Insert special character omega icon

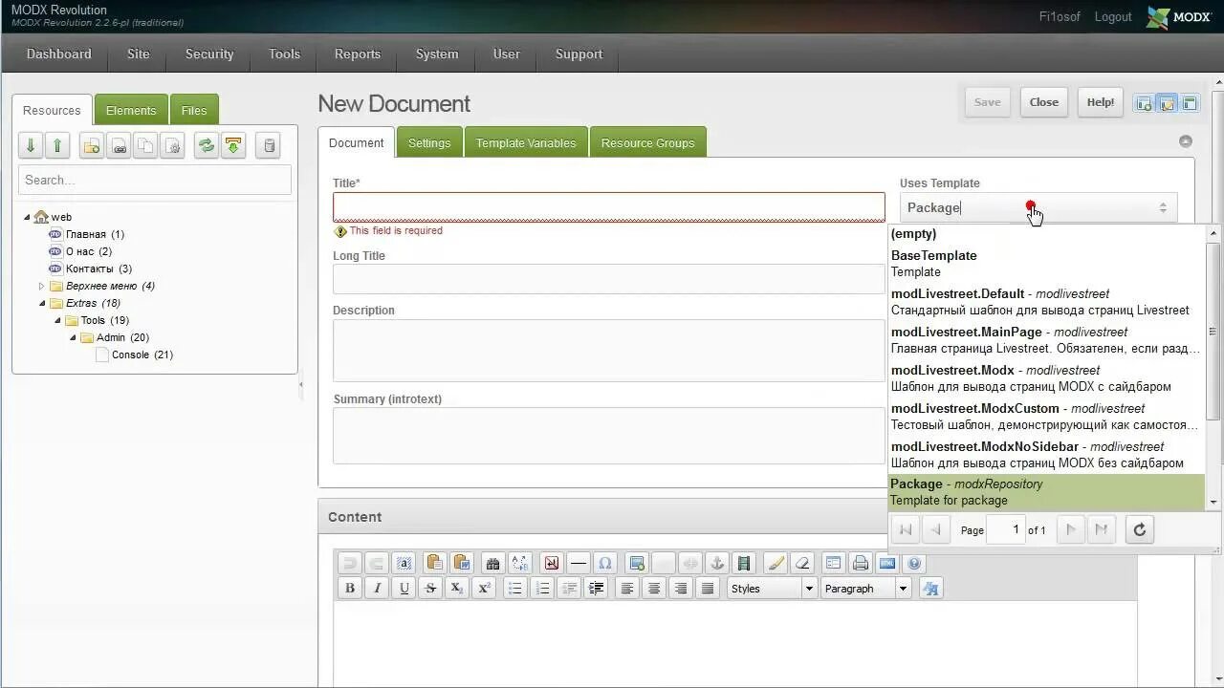coord(604,563)
